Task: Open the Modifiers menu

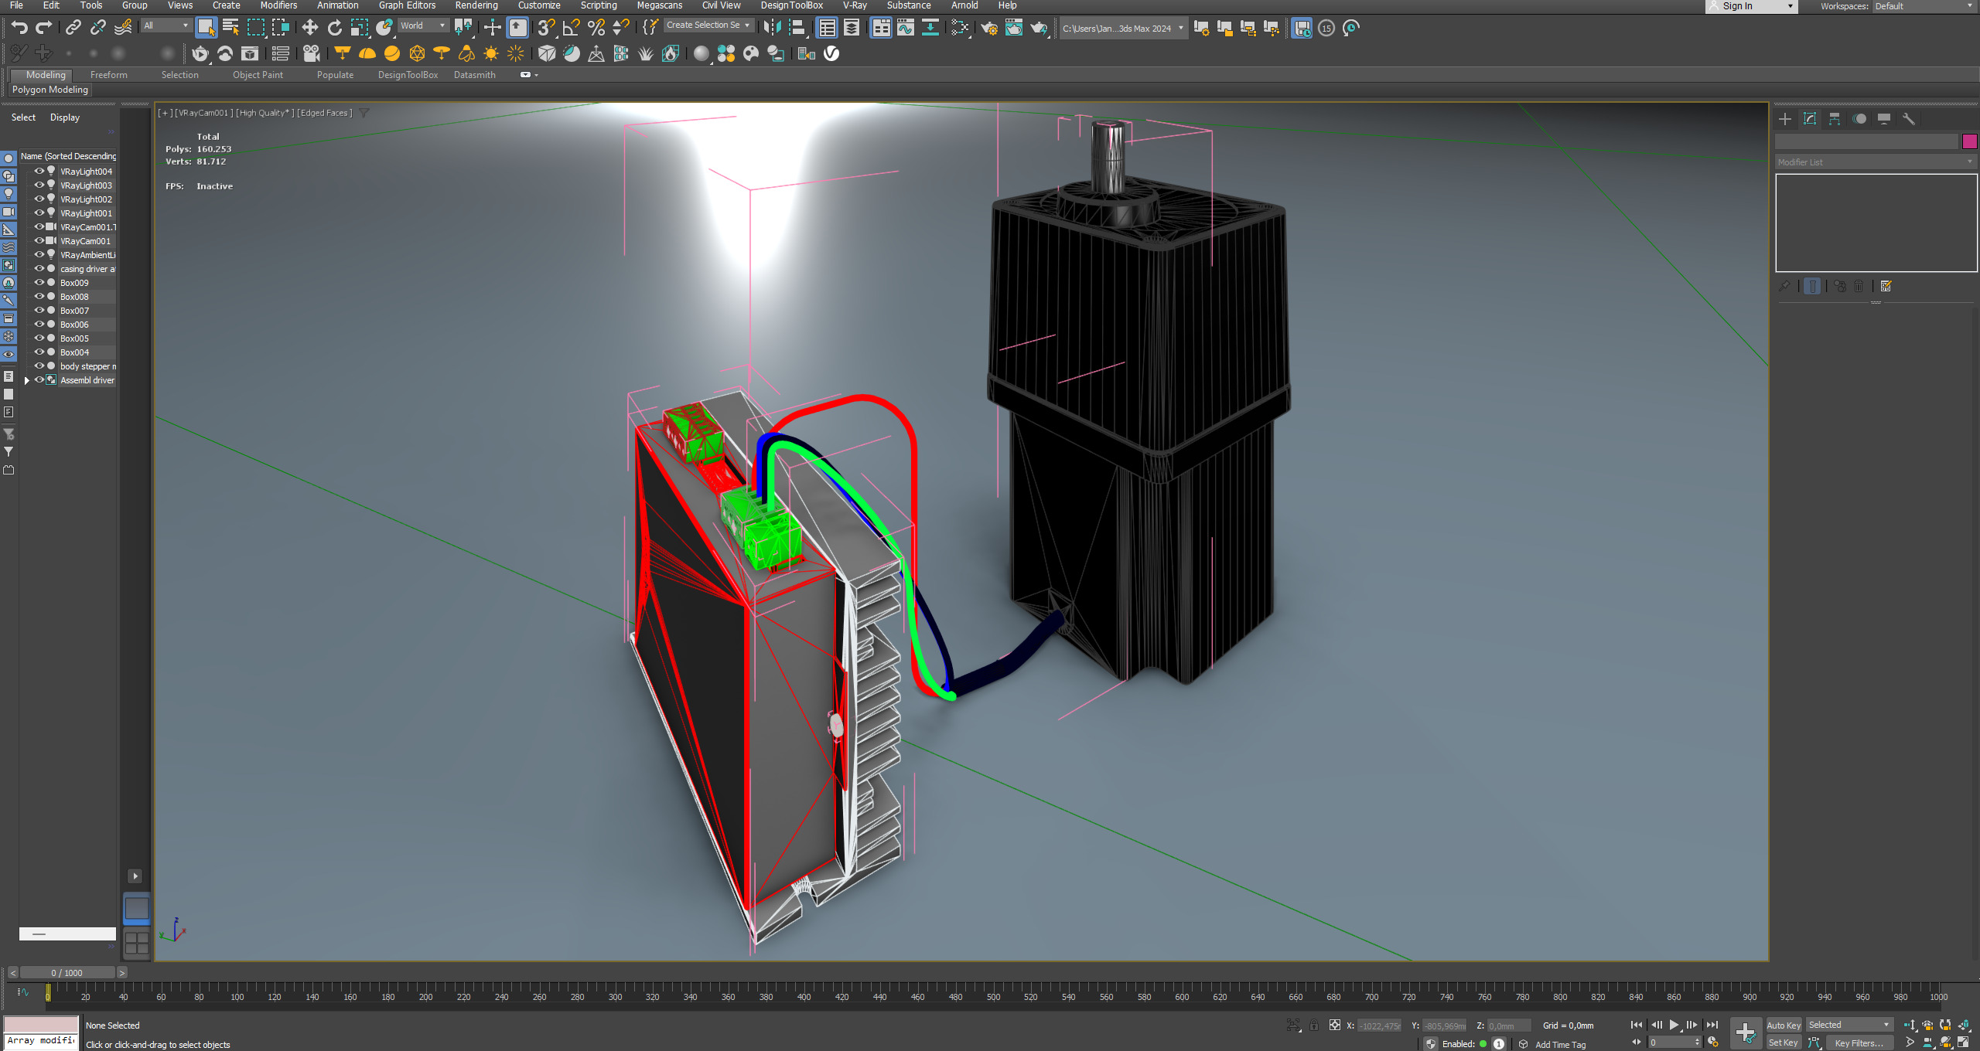Action: click(x=278, y=5)
